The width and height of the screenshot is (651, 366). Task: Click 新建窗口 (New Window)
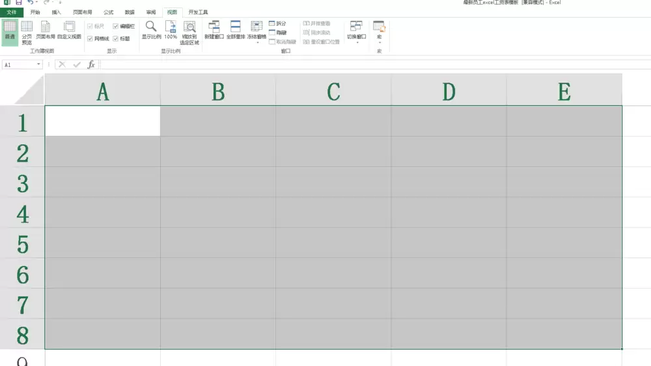[x=214, y=30]
